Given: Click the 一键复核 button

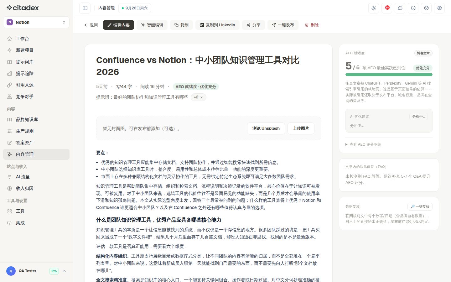Looking at the screenshot, I should pos(420,207).
